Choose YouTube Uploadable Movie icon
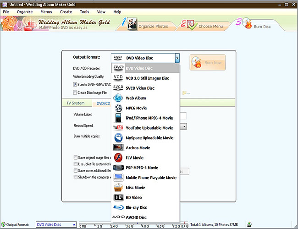This screenshot has height=229, width=298. (x=118, y=128)
